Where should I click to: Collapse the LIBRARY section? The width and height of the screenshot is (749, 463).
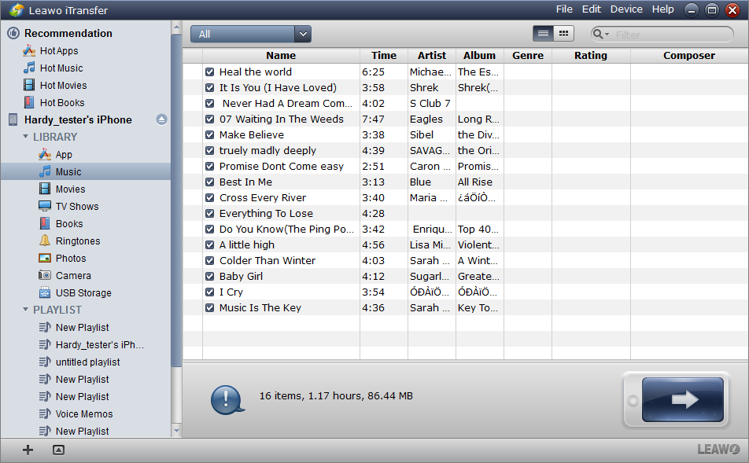pos(25,137)
